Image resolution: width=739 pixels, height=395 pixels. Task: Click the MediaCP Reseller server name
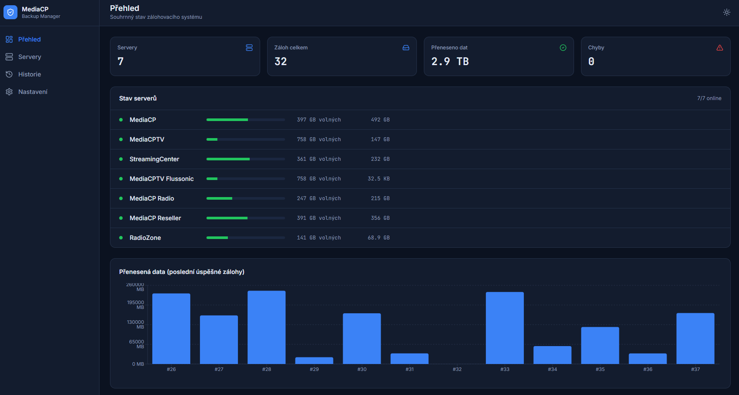click(x=155, y=218)
